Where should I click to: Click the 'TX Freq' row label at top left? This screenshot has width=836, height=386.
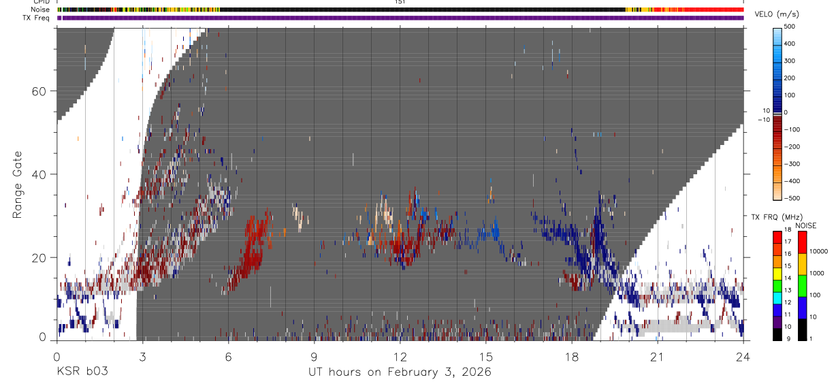click(x=37, y=18)
